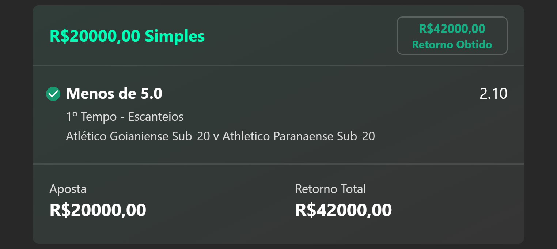This screenshot has height=249, width=557.
Task: Click the white R$20000,00 stake value
Action: tap(98, 210)
